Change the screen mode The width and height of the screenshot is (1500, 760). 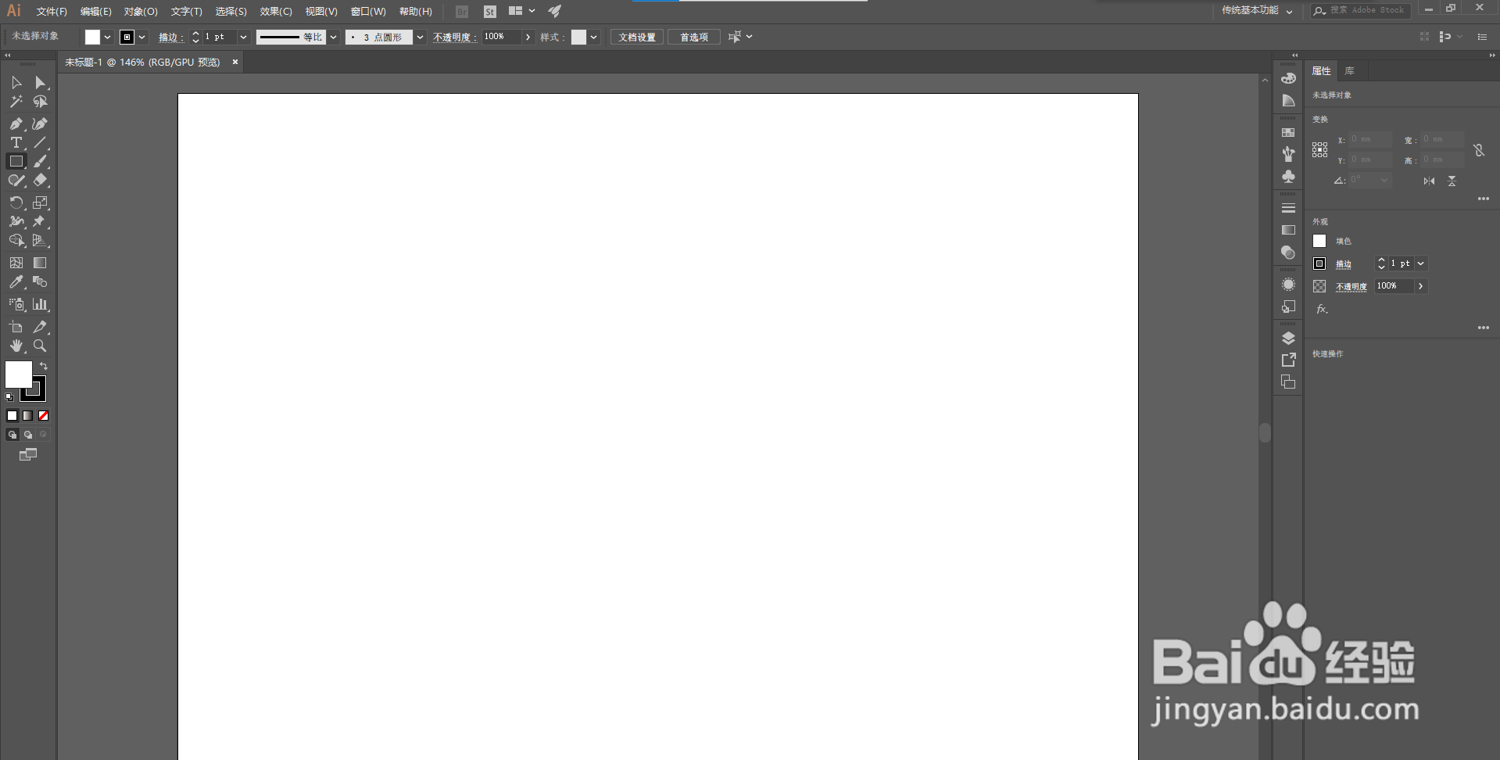tap(28, 454)
